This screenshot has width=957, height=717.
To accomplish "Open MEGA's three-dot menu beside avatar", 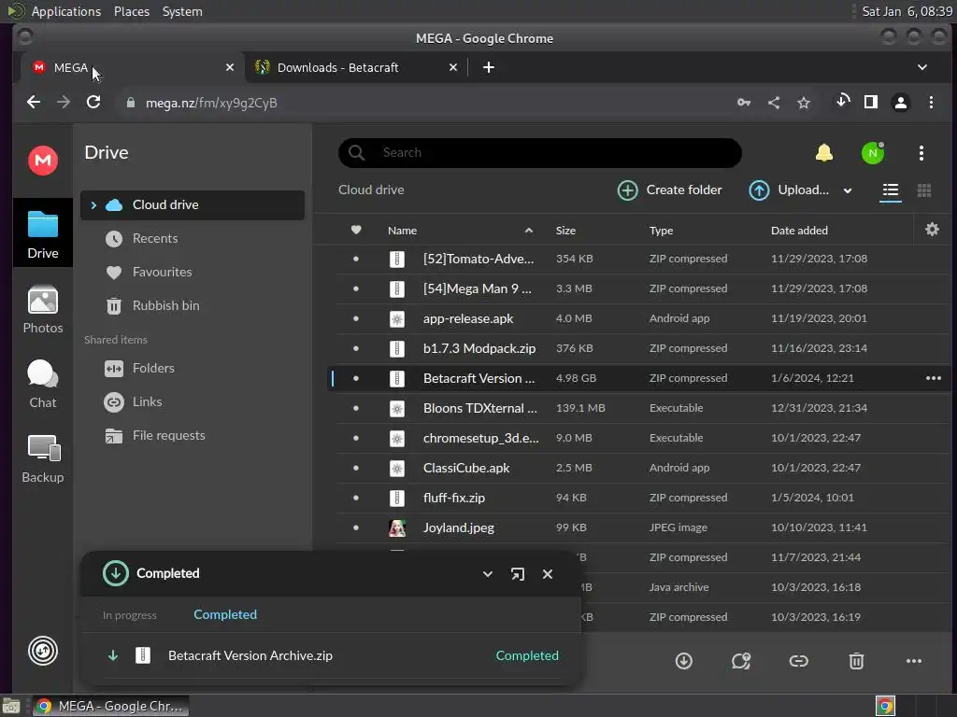I will pyautogui.click(x=921, y=152).
